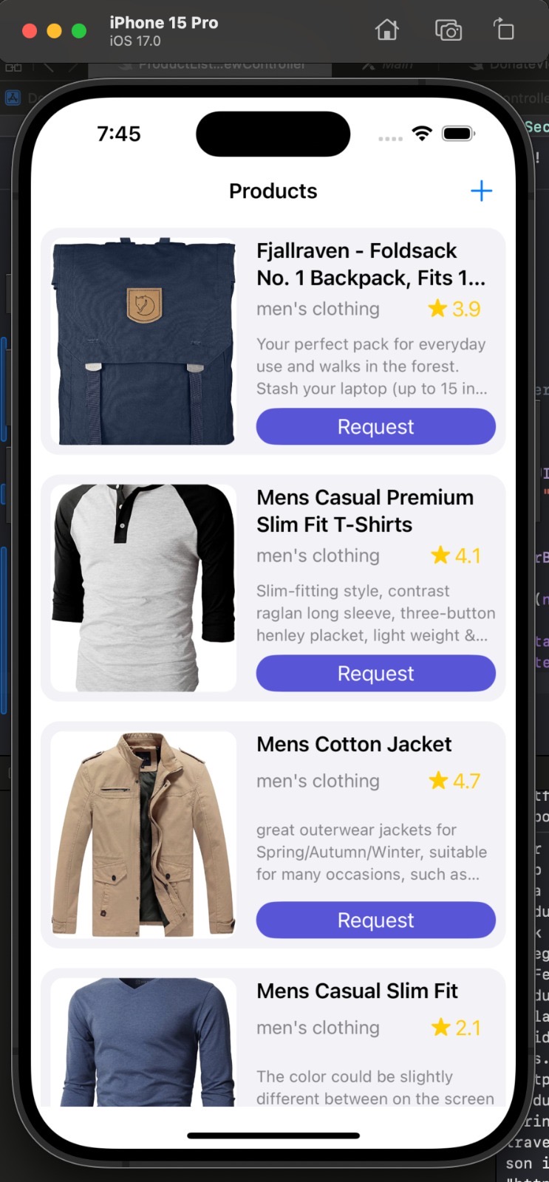This screenshot has width=549, height=1182.
Task: Open the grey raglan henley shirt image
Action: pyautogui.click(x=143, y=588)
